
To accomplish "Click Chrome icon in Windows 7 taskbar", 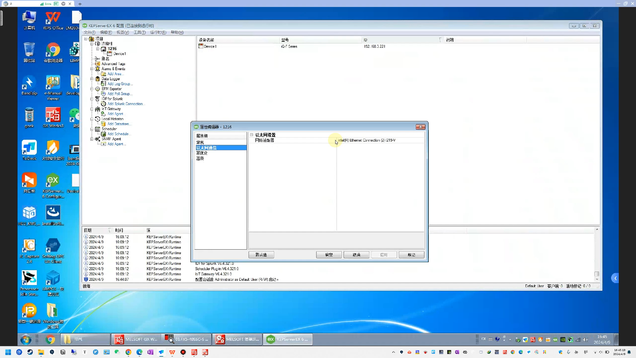I will click(x=50, y=339).
